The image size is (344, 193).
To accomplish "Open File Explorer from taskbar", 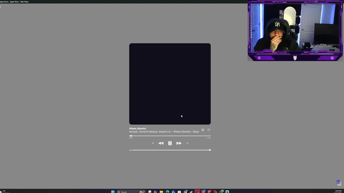I will [x=161, y=192].
